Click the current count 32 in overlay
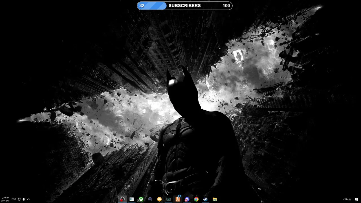This screenshot has height=203, width=361. pos(142,6)
